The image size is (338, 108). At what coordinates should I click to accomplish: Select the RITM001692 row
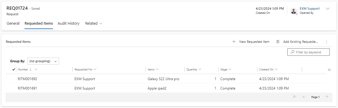pos(166,79)
